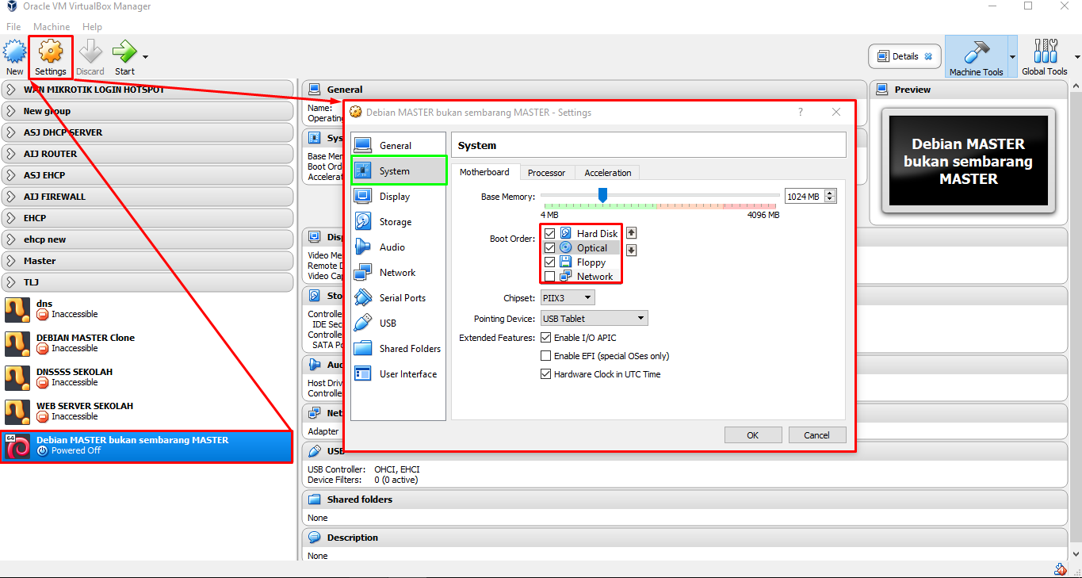Click the Preview thumbnail of Debian MASTER
The width and height of the screenshot is (1082, 578).
969,161
